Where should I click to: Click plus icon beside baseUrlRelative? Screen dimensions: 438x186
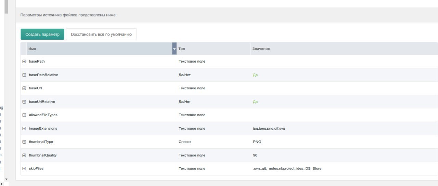pos(24,102)
